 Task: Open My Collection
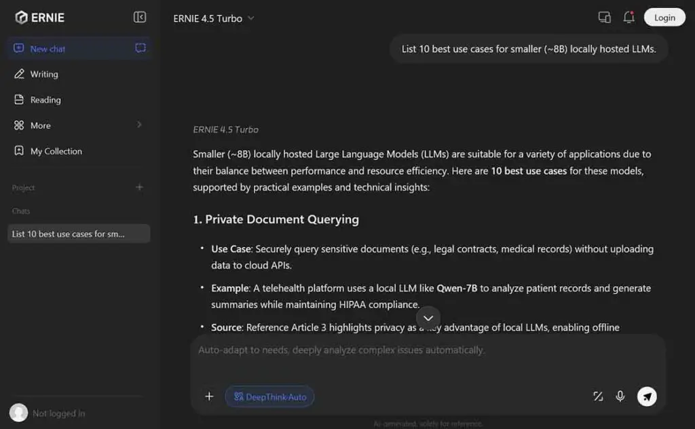point(56,151)
